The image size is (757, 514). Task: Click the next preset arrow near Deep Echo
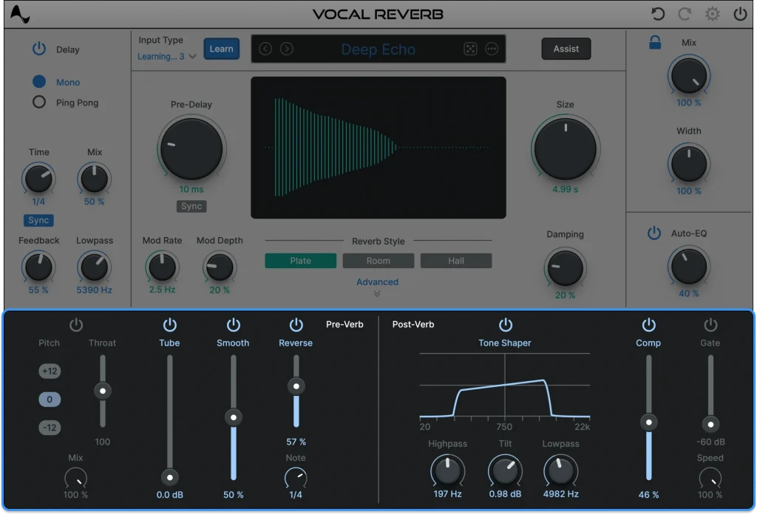pyautogui.click(x=286, y=49)
